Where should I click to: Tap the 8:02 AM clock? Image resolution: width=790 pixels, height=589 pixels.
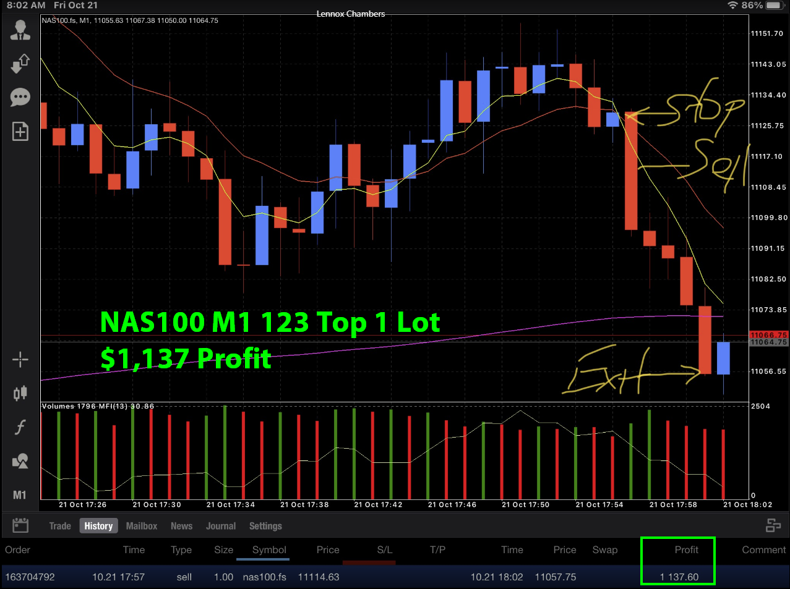pos(26,5)
